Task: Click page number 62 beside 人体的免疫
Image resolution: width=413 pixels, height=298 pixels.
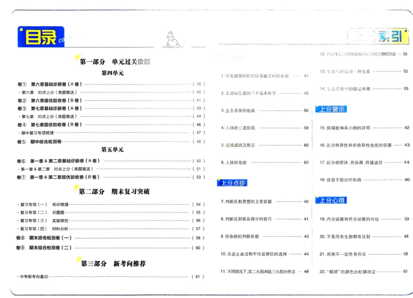Action: click(306, 162)
